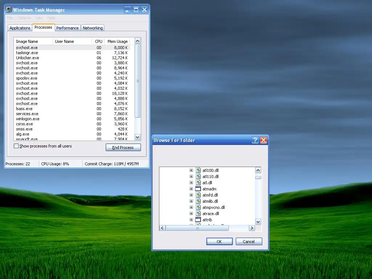Expand the attrib tree node
Screen dimensions: 372x279
191,219
